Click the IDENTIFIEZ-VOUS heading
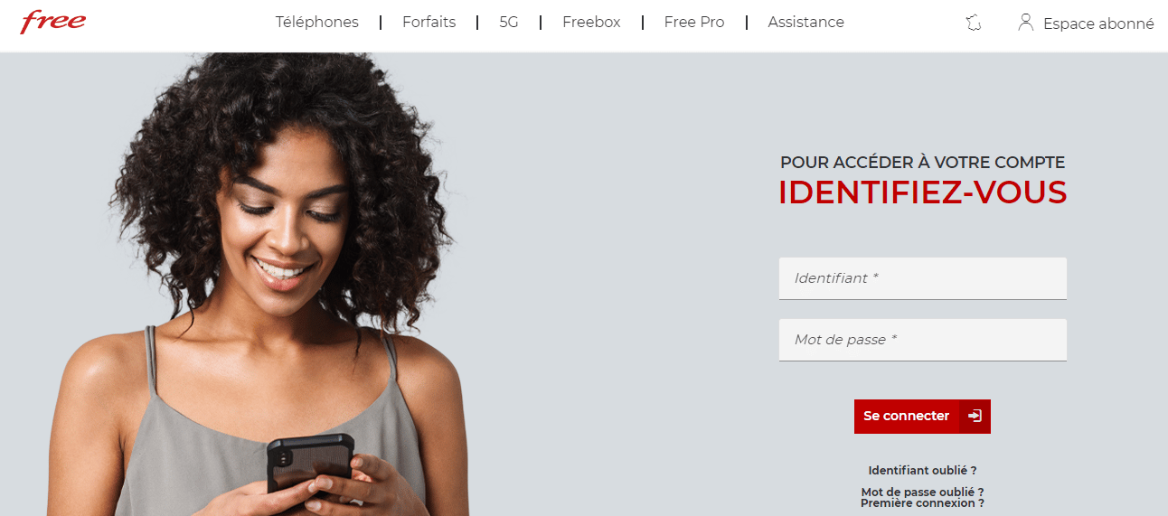1168x516 pixels. click(x=923, y=192)
